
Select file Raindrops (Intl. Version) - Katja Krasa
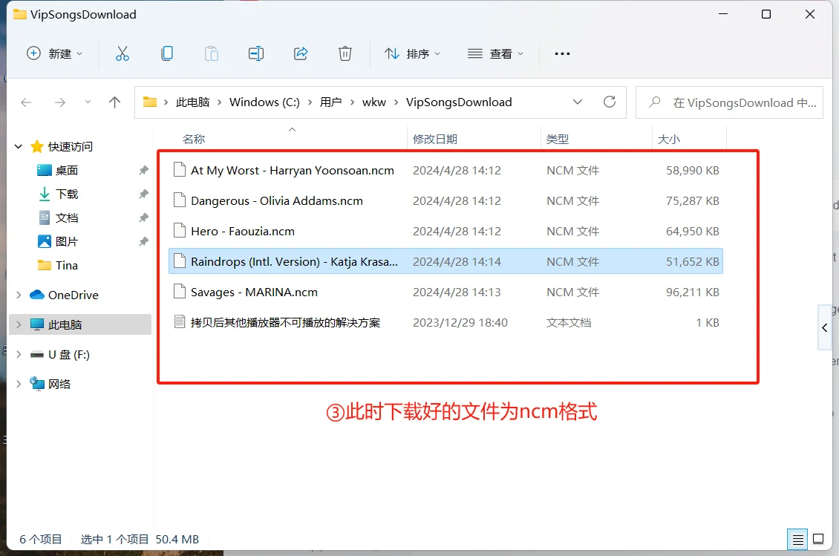click(445, 261)
